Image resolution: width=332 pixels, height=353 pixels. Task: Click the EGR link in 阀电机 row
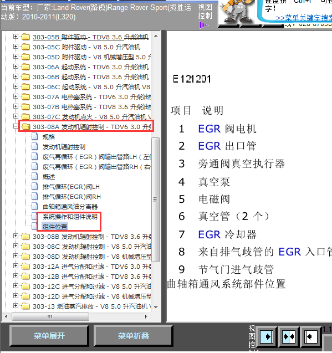coord(210,129)
